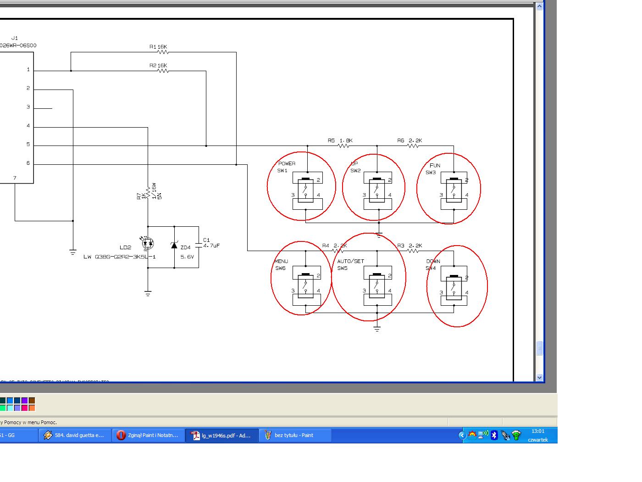Viewport: 642px width, 482px height.
Task: Click the vertical scrollbar down arrow
Action: [539, 377]
